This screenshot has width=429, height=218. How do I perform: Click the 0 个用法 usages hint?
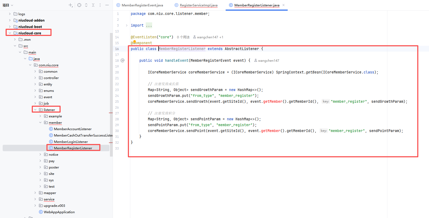click(183, 37)
